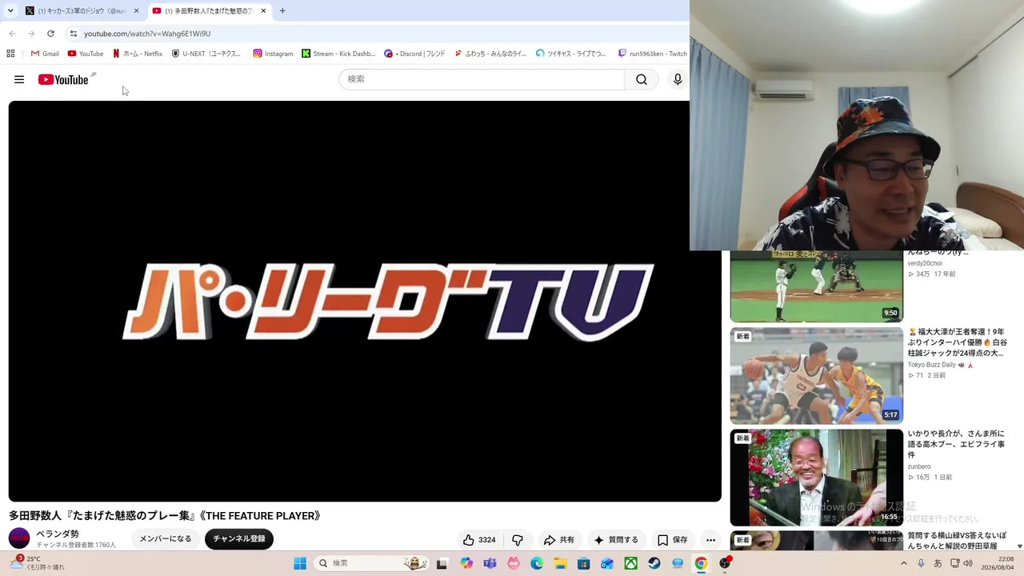
Task: Click the YouTube search magnifier button
Action: pos(642,79)
